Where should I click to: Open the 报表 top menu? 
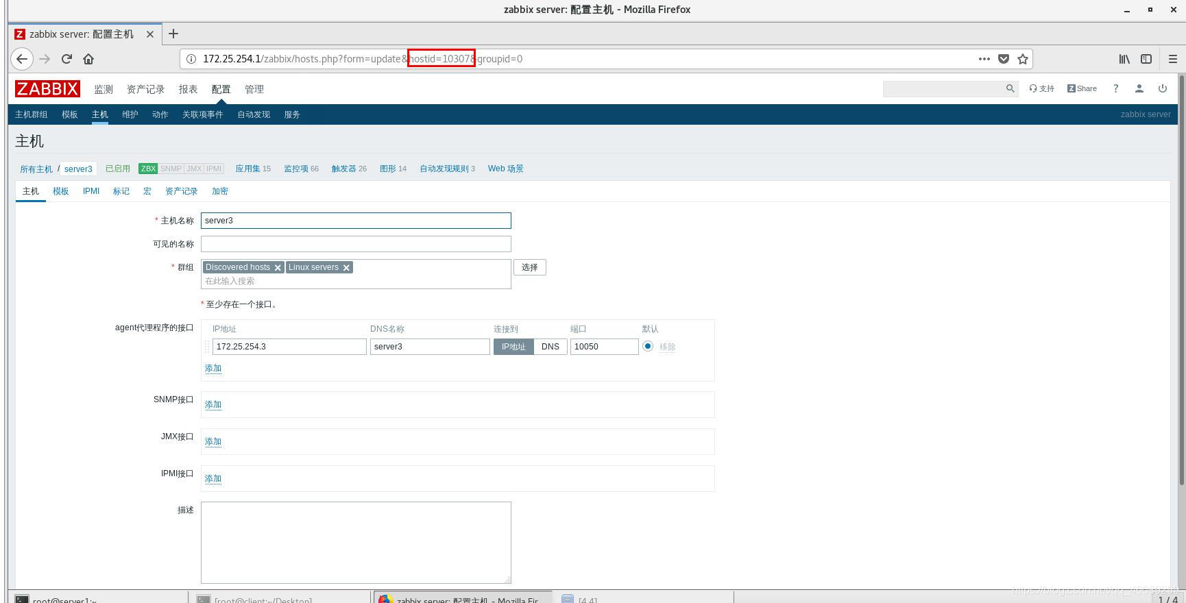point(188,89)
